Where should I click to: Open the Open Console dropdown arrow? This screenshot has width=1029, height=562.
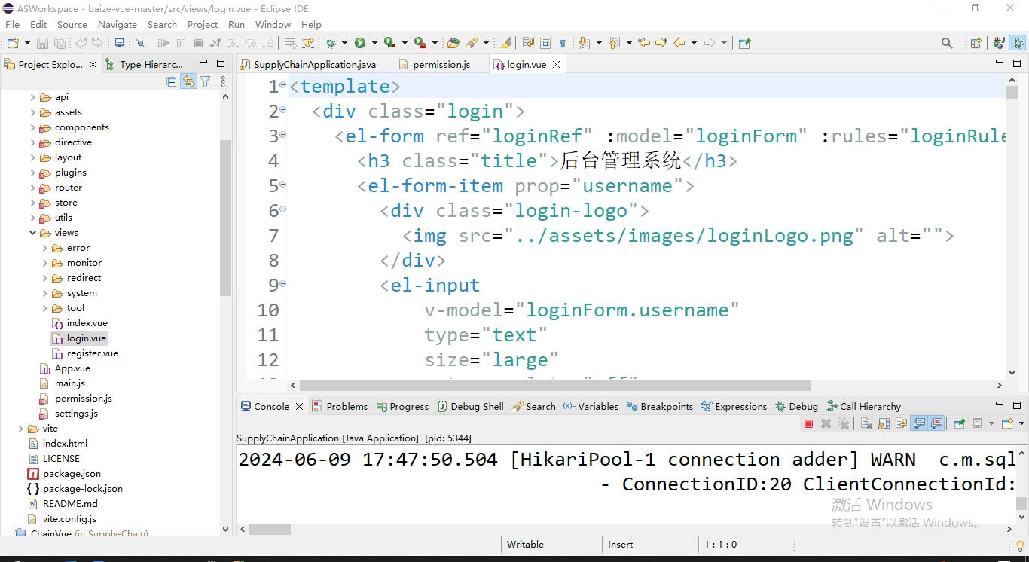(1022, 423)
